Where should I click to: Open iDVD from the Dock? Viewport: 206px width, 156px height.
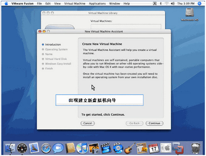[118, 148]
